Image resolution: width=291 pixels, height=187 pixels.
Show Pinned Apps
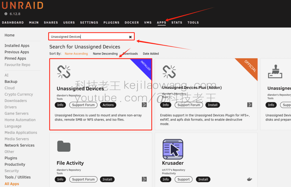pos(15,58)
